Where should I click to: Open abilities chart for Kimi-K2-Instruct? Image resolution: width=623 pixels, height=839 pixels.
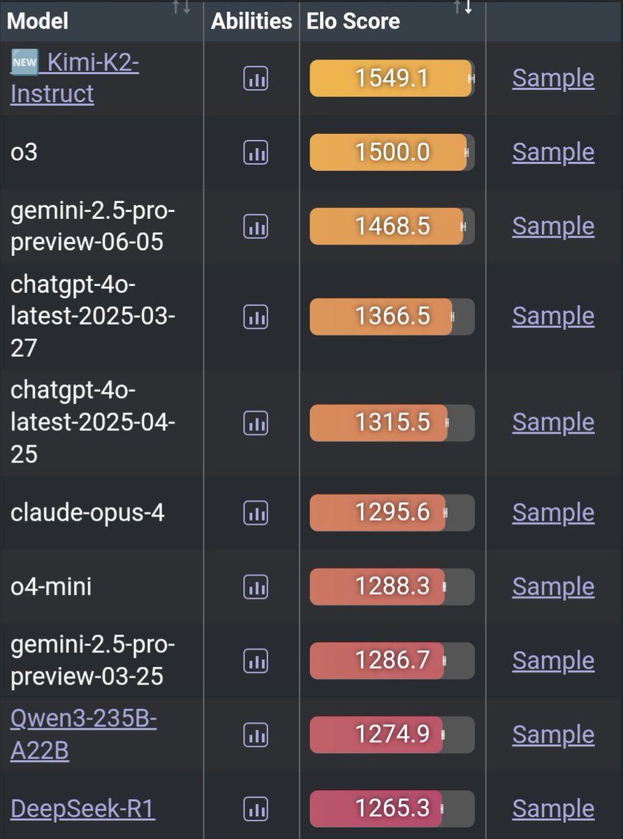pos(256,78)
